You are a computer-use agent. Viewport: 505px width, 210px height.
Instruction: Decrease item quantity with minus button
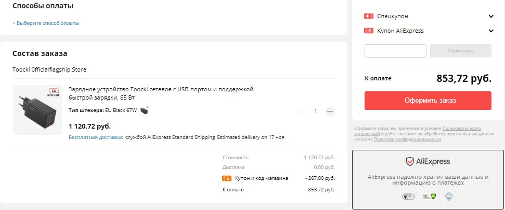coord(301,111)
